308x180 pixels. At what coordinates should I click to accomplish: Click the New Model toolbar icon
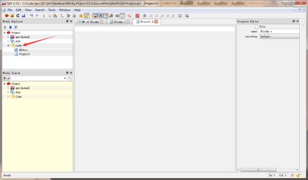coord(7,16)
